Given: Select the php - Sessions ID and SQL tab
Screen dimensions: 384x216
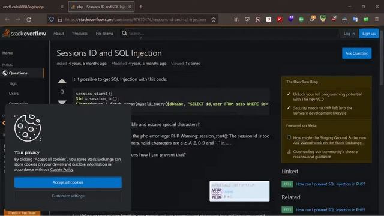Looking at the screenshot, I should pos(101,7).
